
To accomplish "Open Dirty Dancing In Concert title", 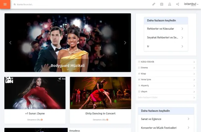I will [x=100, y=114].
